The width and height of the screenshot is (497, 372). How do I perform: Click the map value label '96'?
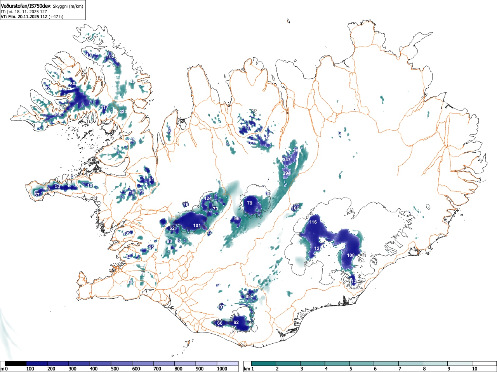237,219
